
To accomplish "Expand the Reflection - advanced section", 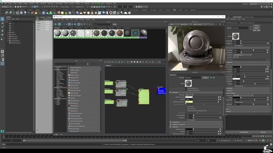I will tap(171, 125).
